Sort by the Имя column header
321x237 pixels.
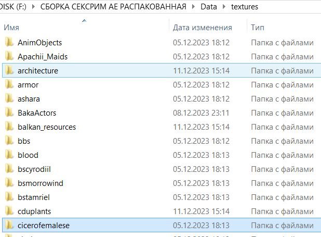tap(11, 27)
